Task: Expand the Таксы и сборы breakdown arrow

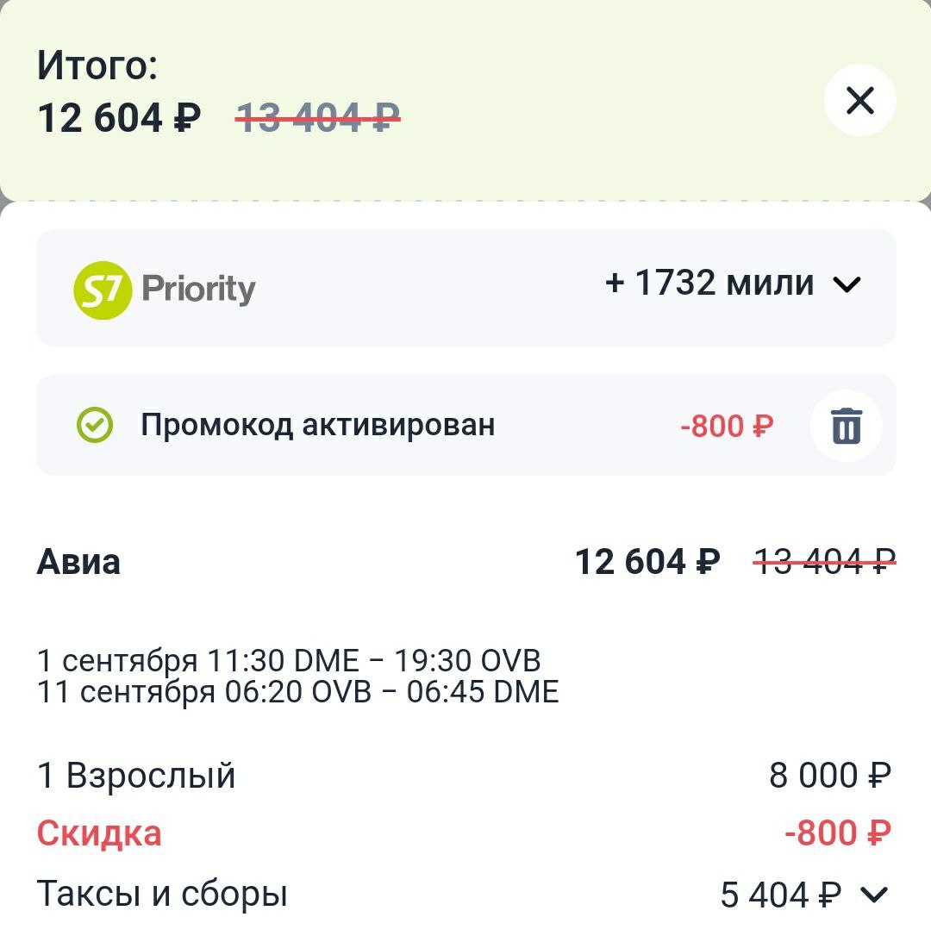Action: click(x=874, y=895)
